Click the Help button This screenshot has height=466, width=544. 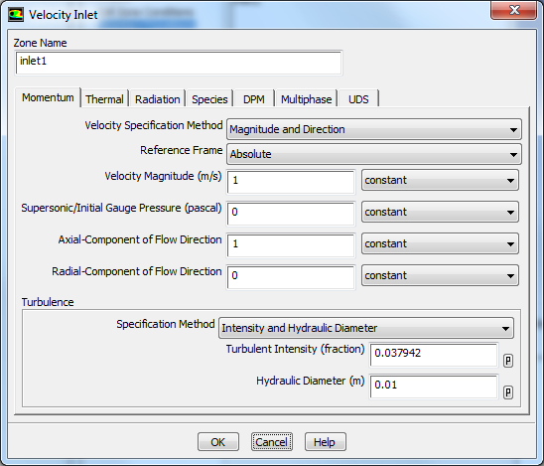point(325,442)
